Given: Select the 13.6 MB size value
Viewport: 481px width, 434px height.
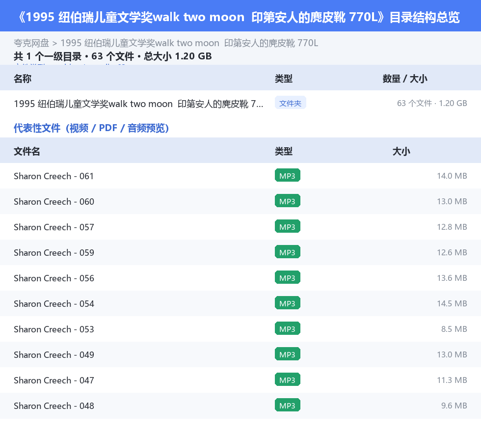Looking at the screenshot, I should point(452,277).
